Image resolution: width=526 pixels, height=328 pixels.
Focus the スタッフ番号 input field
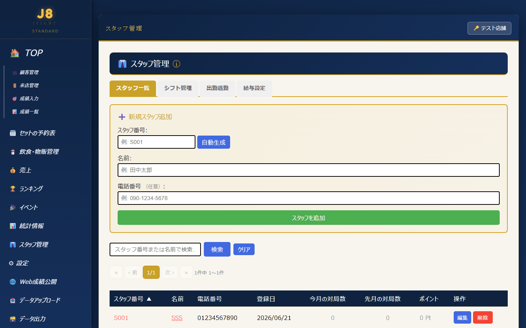[156, 142]
